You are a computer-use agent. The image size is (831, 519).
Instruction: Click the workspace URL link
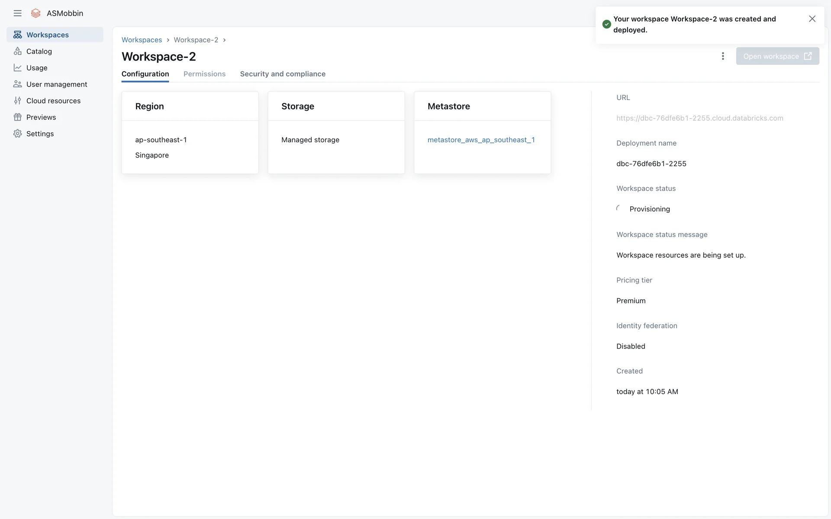click(699, 118)
